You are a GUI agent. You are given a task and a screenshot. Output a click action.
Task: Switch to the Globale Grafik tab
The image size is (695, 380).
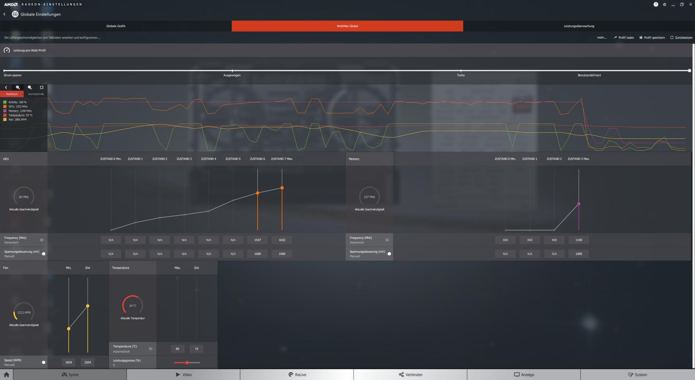[x=116, y=26]
